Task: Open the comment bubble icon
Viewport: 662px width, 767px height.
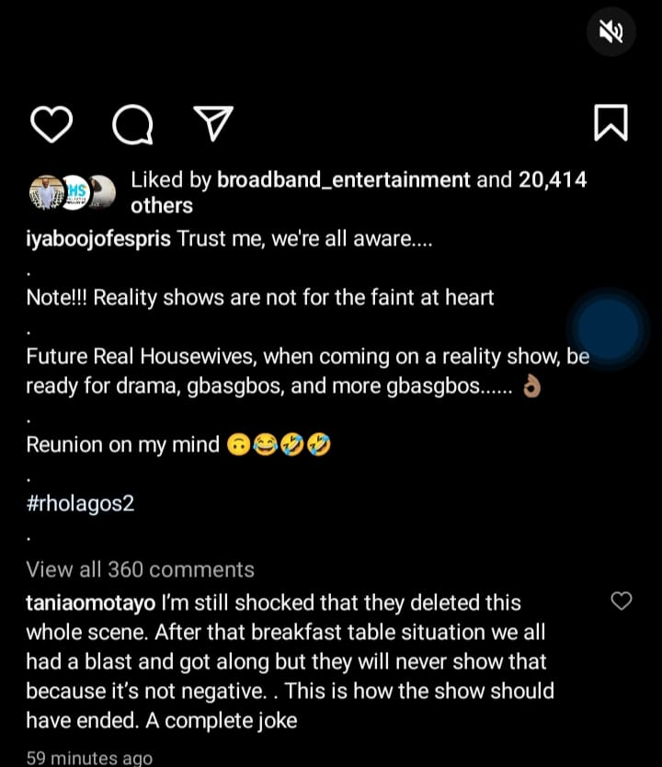Action: pos(132,124)
